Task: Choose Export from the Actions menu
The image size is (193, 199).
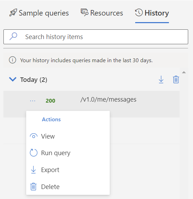Action: (x=68, y=170)
